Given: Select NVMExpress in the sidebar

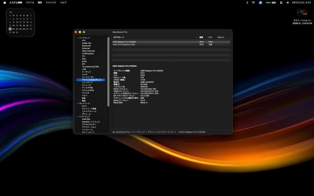Looking at the screenshot, I should click(x=88, y=54).
